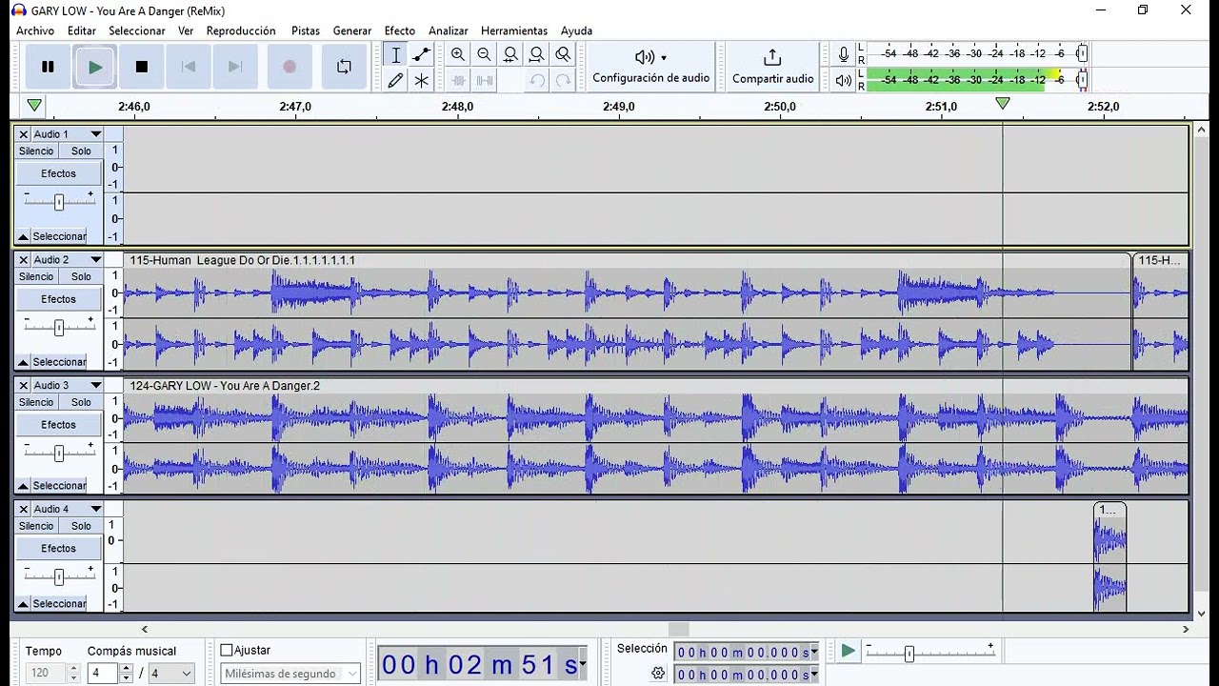Solo the Audio 2 track
This screenshot has height=686, width=1219.
click(x=82, y=277)
